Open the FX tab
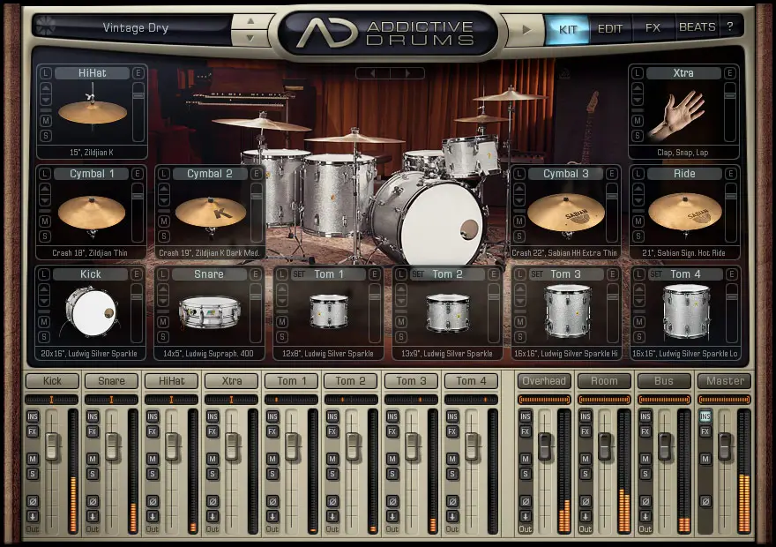776x547 pixels. [x=653, y=27]
